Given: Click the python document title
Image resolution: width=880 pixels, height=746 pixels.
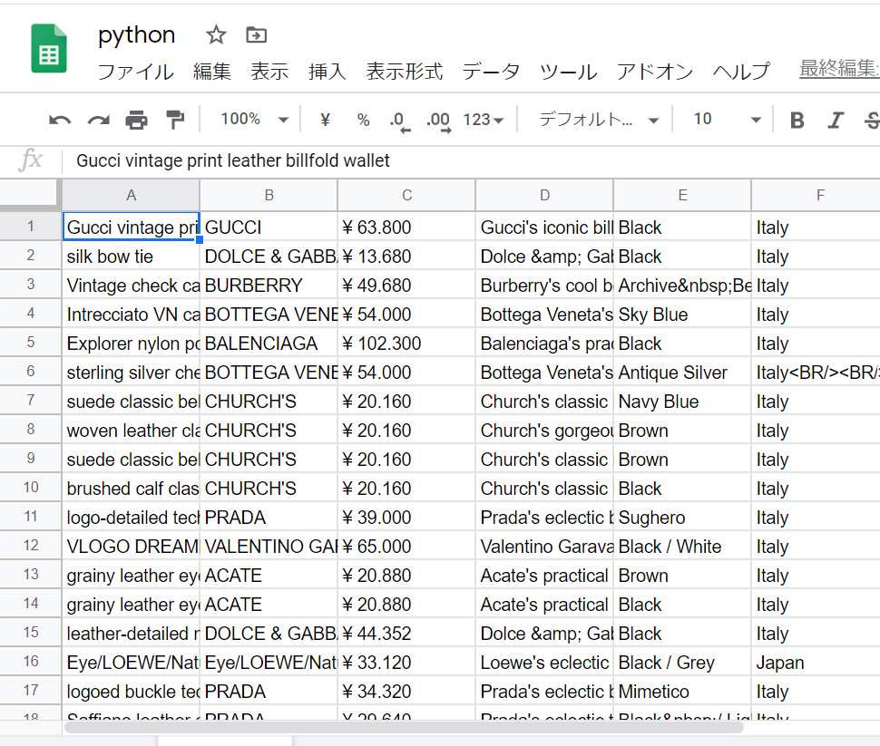Looking at the screenshot, I should [136, 35].
